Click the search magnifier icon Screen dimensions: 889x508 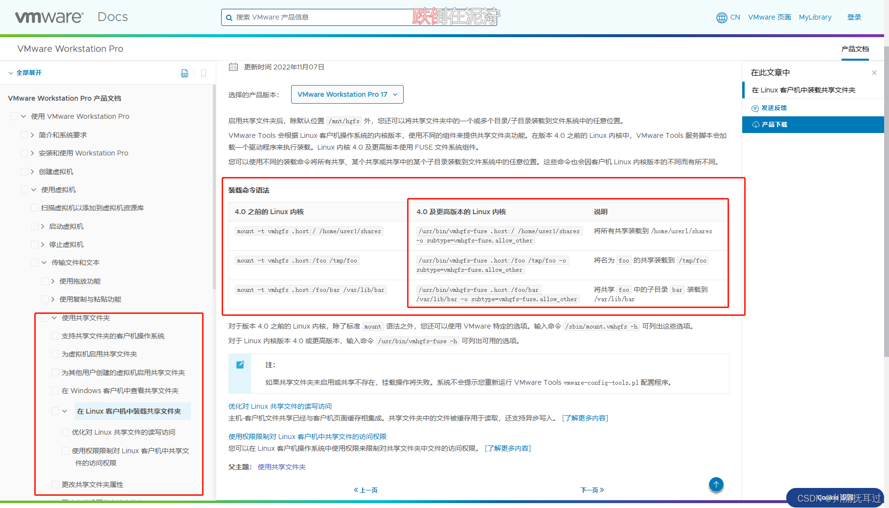[x=229, y=18]
